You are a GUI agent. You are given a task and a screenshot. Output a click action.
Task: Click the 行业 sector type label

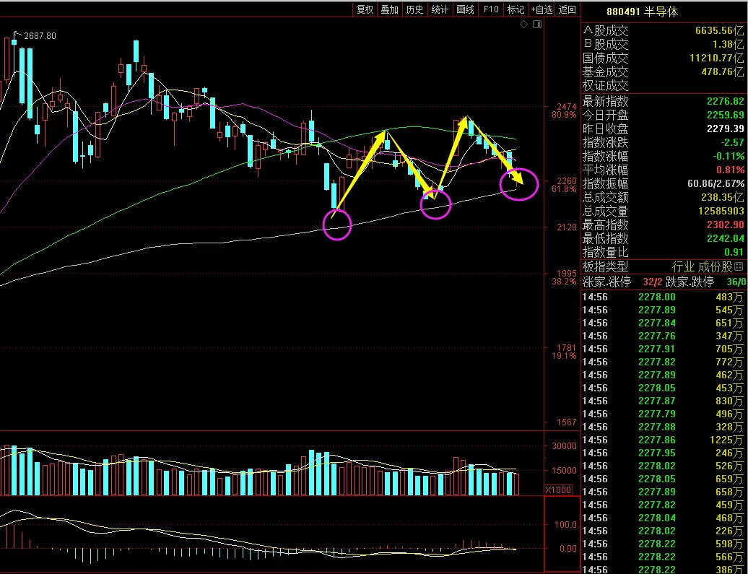click(x=683, y=266)
